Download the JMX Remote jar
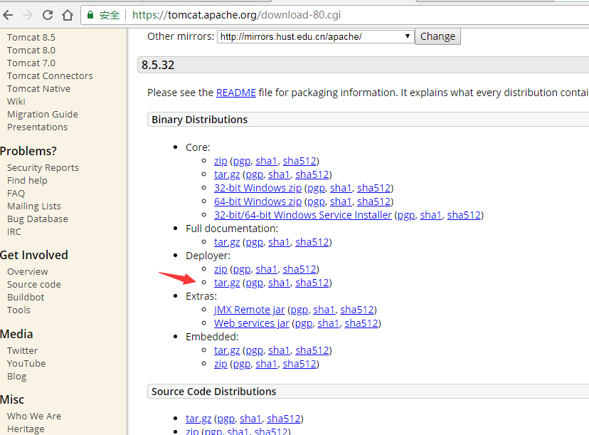This screenshot has height=435, width=589. click(250, 310)
